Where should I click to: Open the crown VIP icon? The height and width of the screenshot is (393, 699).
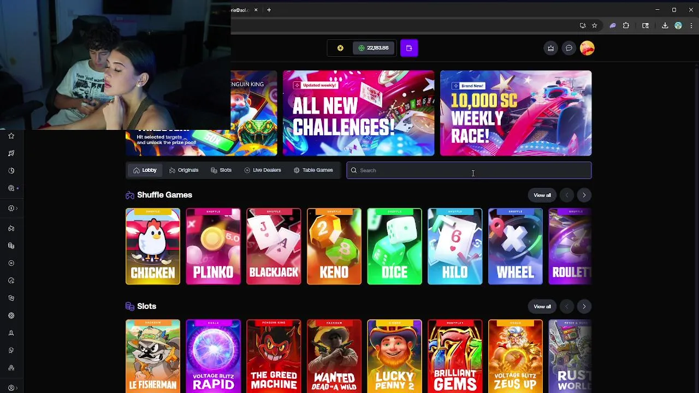click(550, 48)
